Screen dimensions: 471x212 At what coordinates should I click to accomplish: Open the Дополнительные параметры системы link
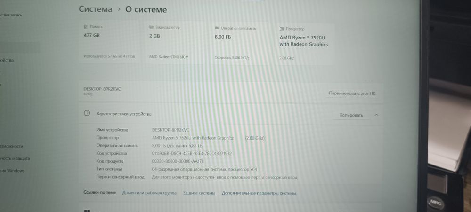click(x=259, y=193)
